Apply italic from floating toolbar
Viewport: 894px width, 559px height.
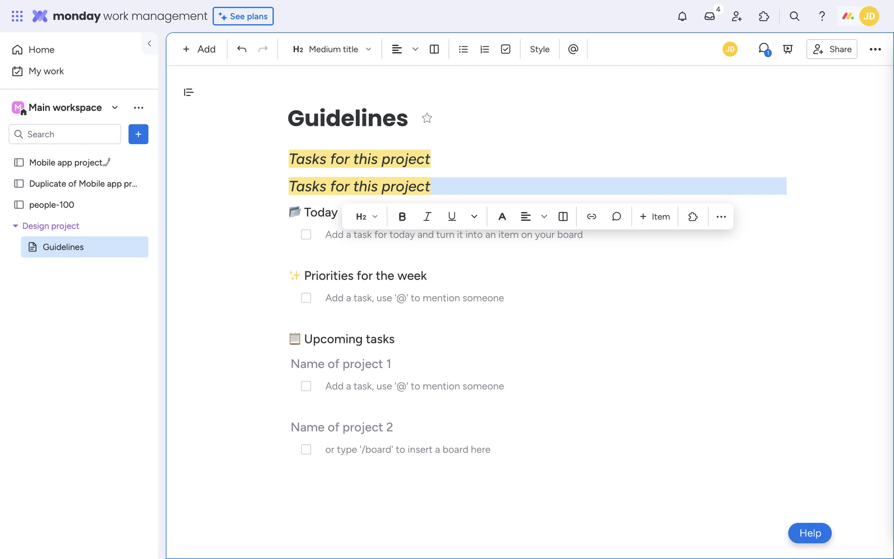(x=427, y=217)
